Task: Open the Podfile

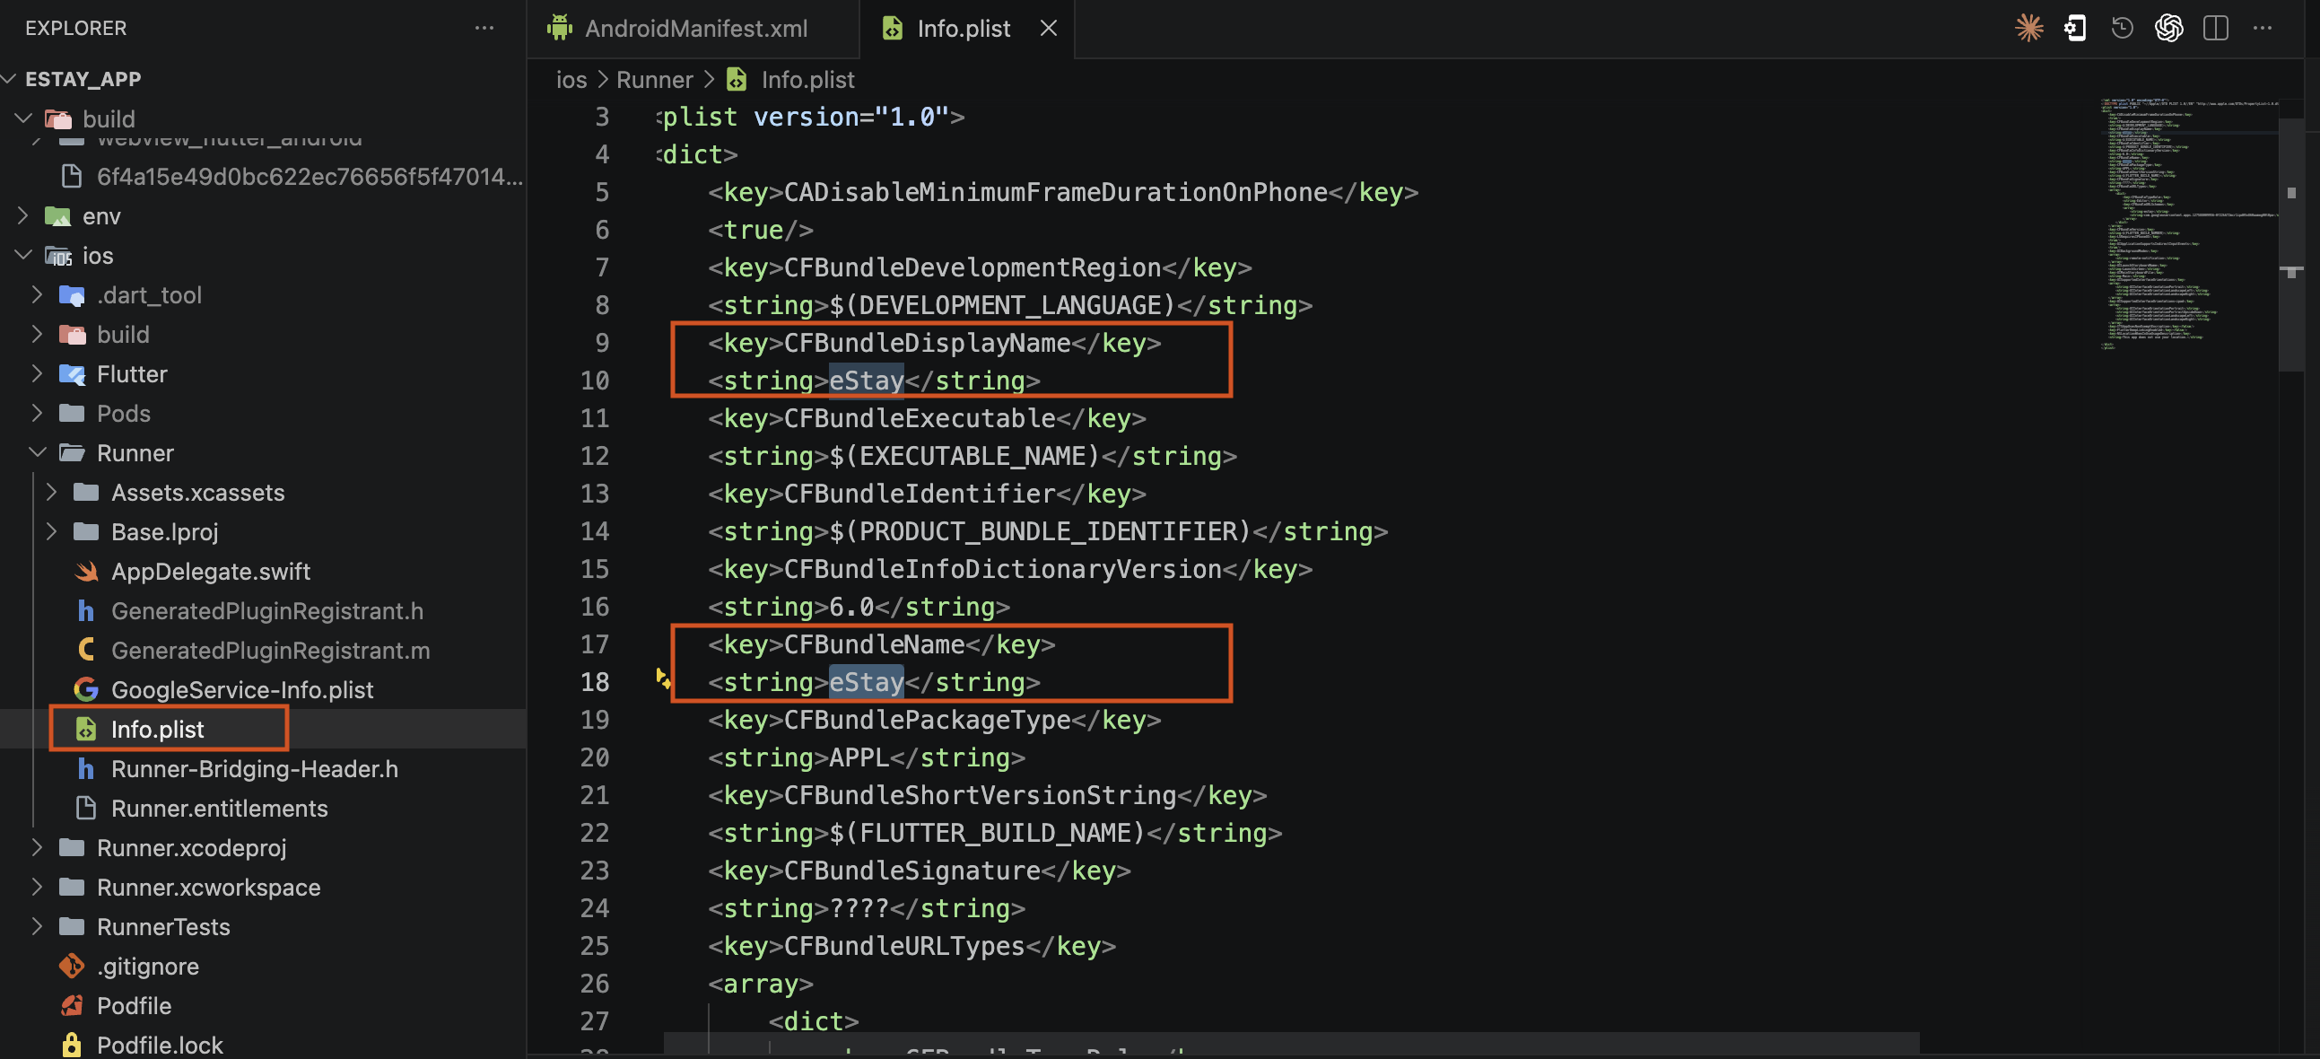Action: click(134, 1006)
